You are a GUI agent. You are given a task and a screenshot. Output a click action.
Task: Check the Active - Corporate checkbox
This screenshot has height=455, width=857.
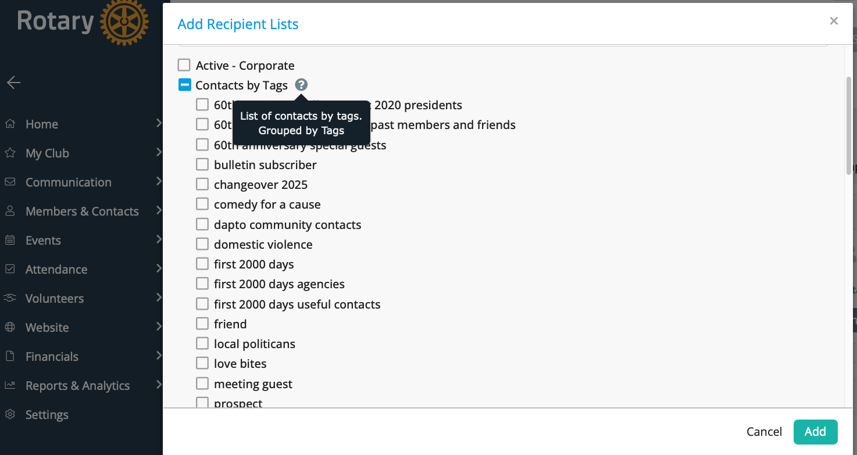coord(184,65)
